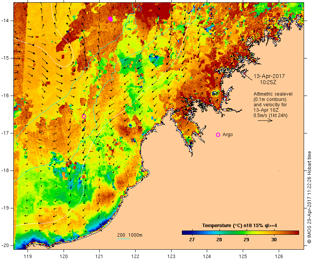Click the latitude label '-20'
The height and width of the screenshot is (260, 314).
click(5, 245)
